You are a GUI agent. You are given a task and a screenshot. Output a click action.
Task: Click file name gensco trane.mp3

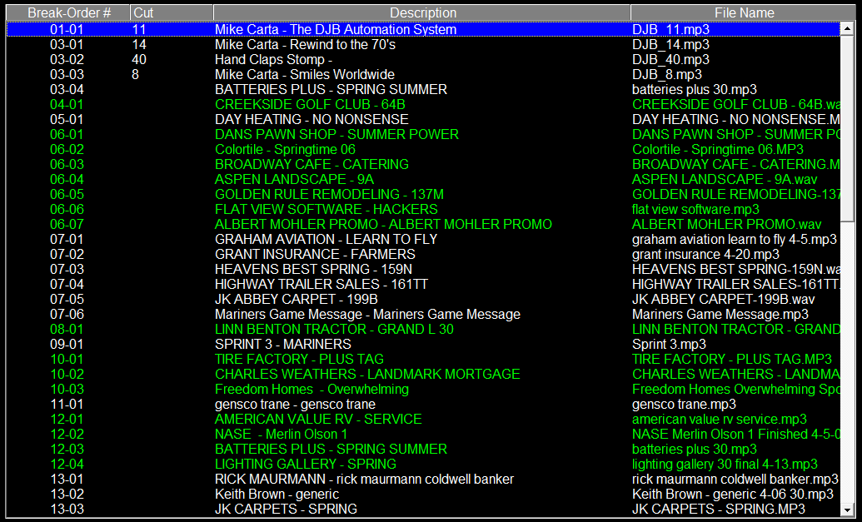(x=684, y=404)
